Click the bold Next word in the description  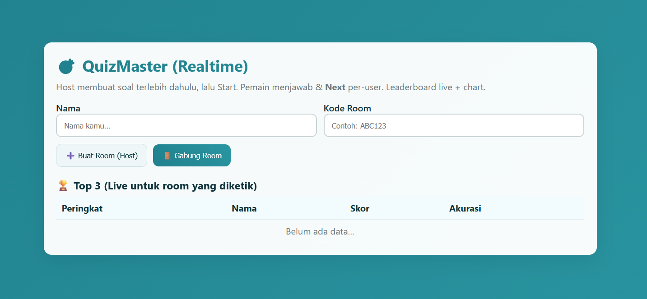(335, 87)
